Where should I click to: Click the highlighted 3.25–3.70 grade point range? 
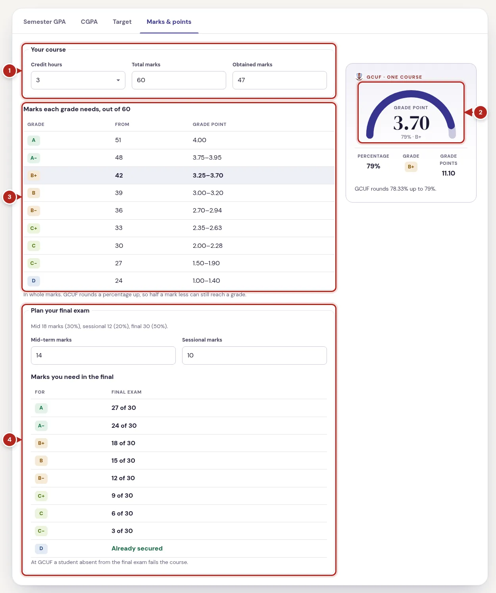(208, 175)
